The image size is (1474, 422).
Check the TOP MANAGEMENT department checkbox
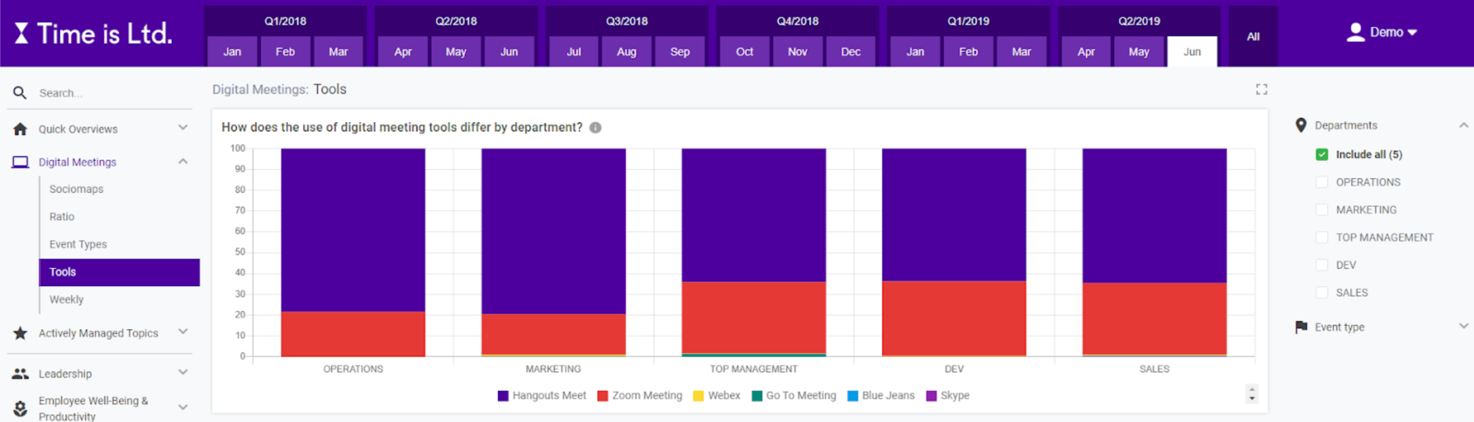[x=1321, y=237]
